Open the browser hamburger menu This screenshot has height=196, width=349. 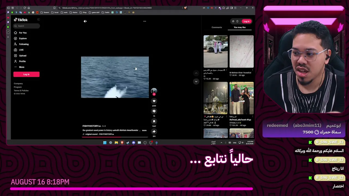[235, 8]
